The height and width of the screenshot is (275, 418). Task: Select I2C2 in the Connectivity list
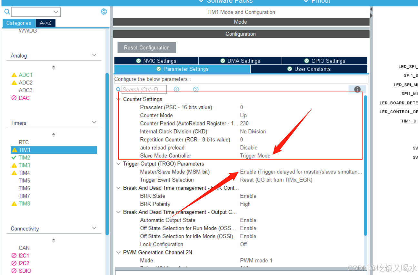coord(24,263)
